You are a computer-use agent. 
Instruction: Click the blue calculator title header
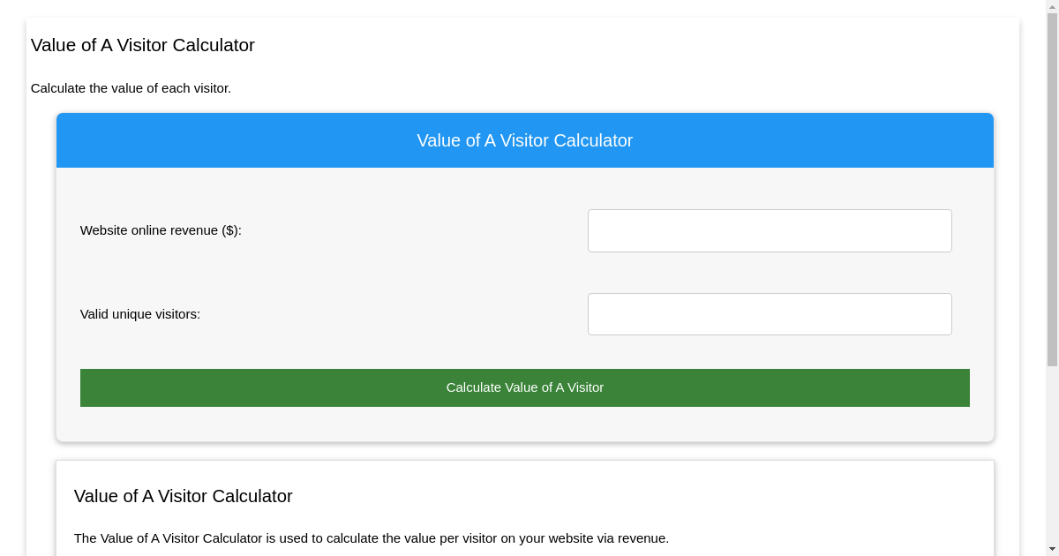point(525,140)
